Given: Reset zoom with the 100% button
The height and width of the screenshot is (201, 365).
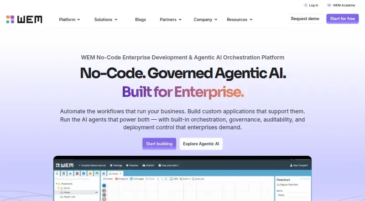Looking at the screenshot, I should pyautogui.click(x=174, y=179).
